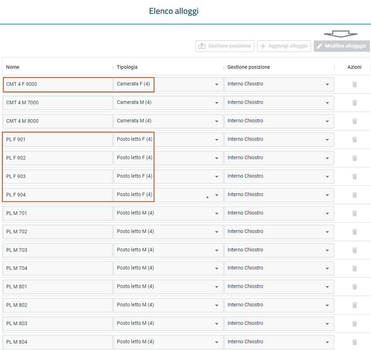Change Gestione posizione for PL F 904
371x350 pixels.
(279, 195)
